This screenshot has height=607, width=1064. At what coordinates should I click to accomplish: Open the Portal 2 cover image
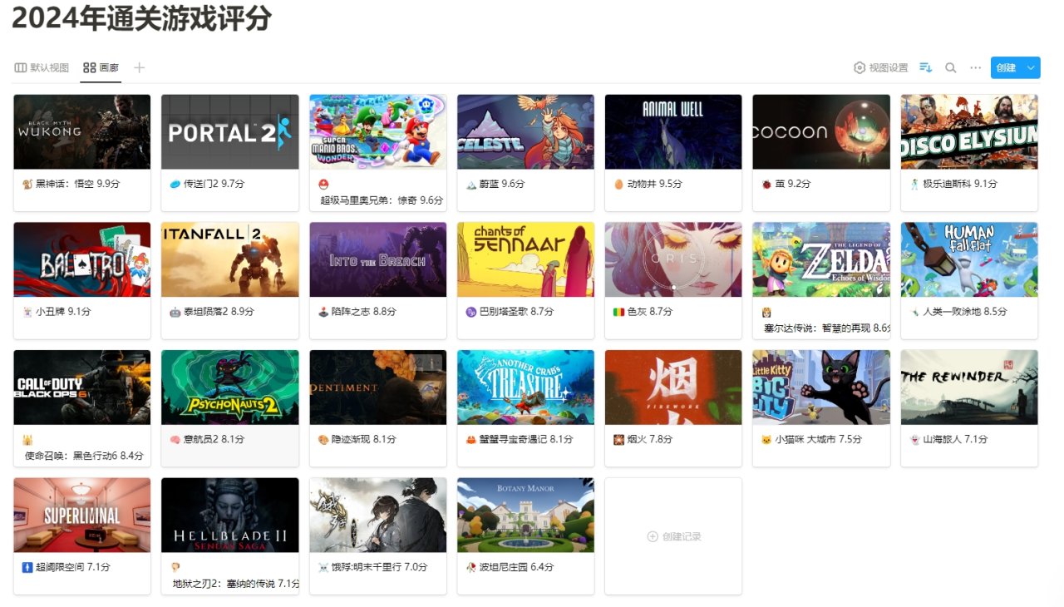point(230,131)
